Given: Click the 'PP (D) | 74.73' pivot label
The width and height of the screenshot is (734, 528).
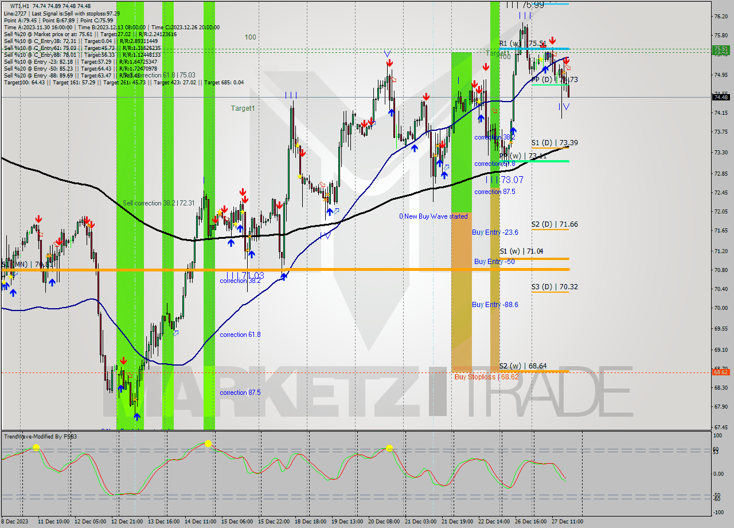Looking at the screenshot, I should 554,79.
